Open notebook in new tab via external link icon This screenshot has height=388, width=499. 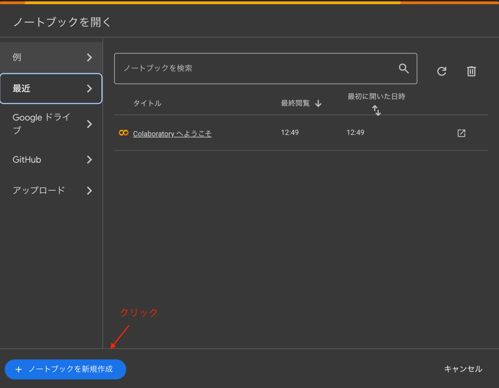pyautogui.click(x=461, y=133)
